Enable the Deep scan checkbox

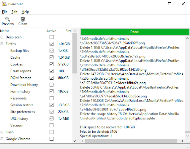tap(51, 37)
